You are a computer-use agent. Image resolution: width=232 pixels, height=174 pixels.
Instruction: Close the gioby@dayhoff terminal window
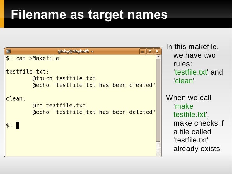pos(157,51)
